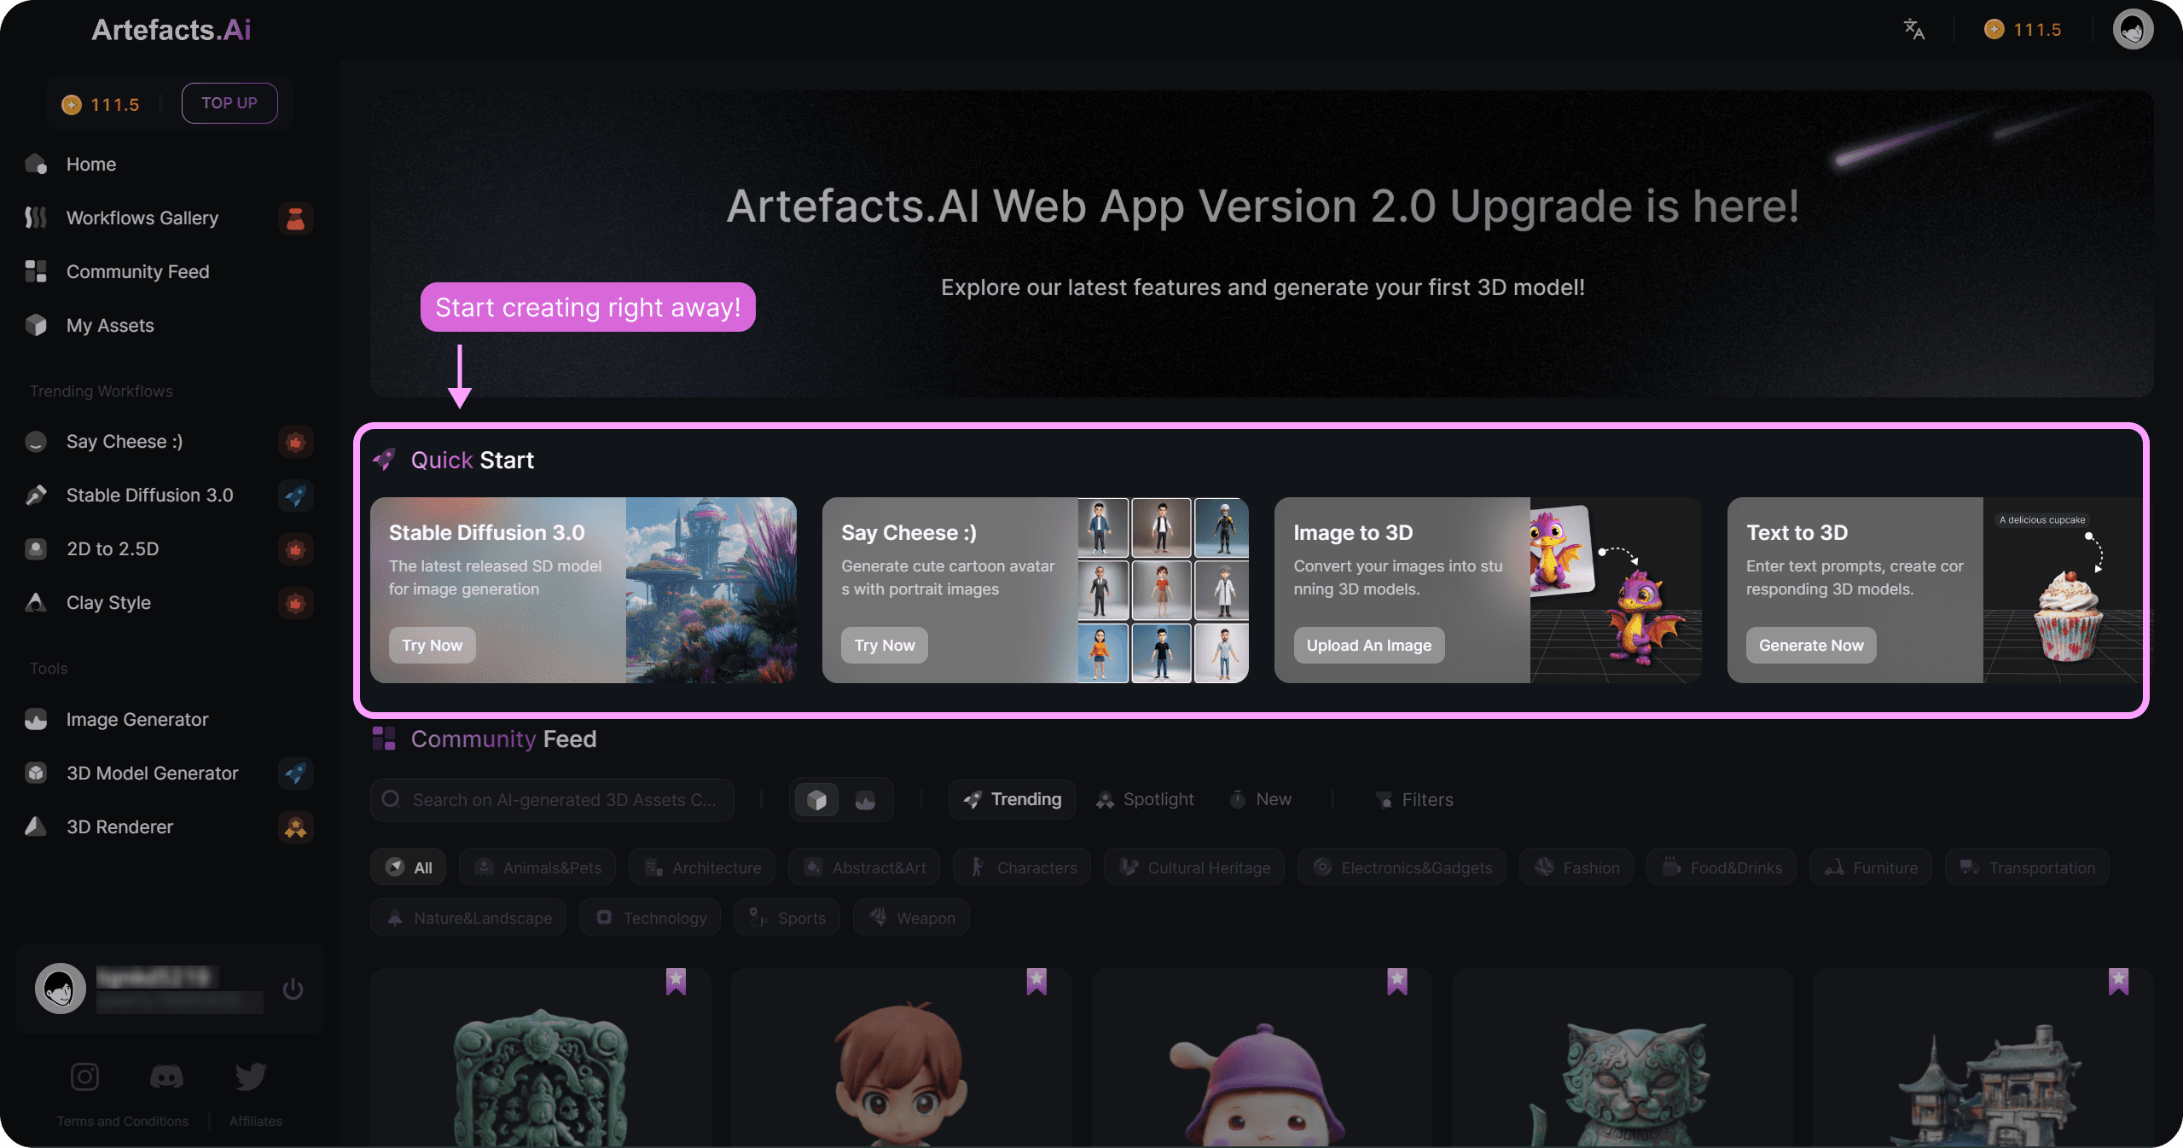Open the Twitter link icon

pos(251,1076)
